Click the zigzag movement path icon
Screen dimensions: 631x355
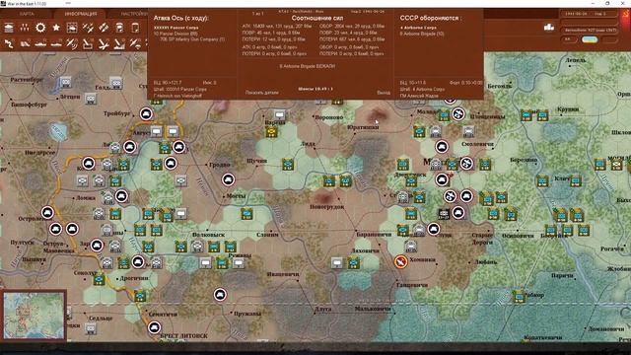point(9,43)
